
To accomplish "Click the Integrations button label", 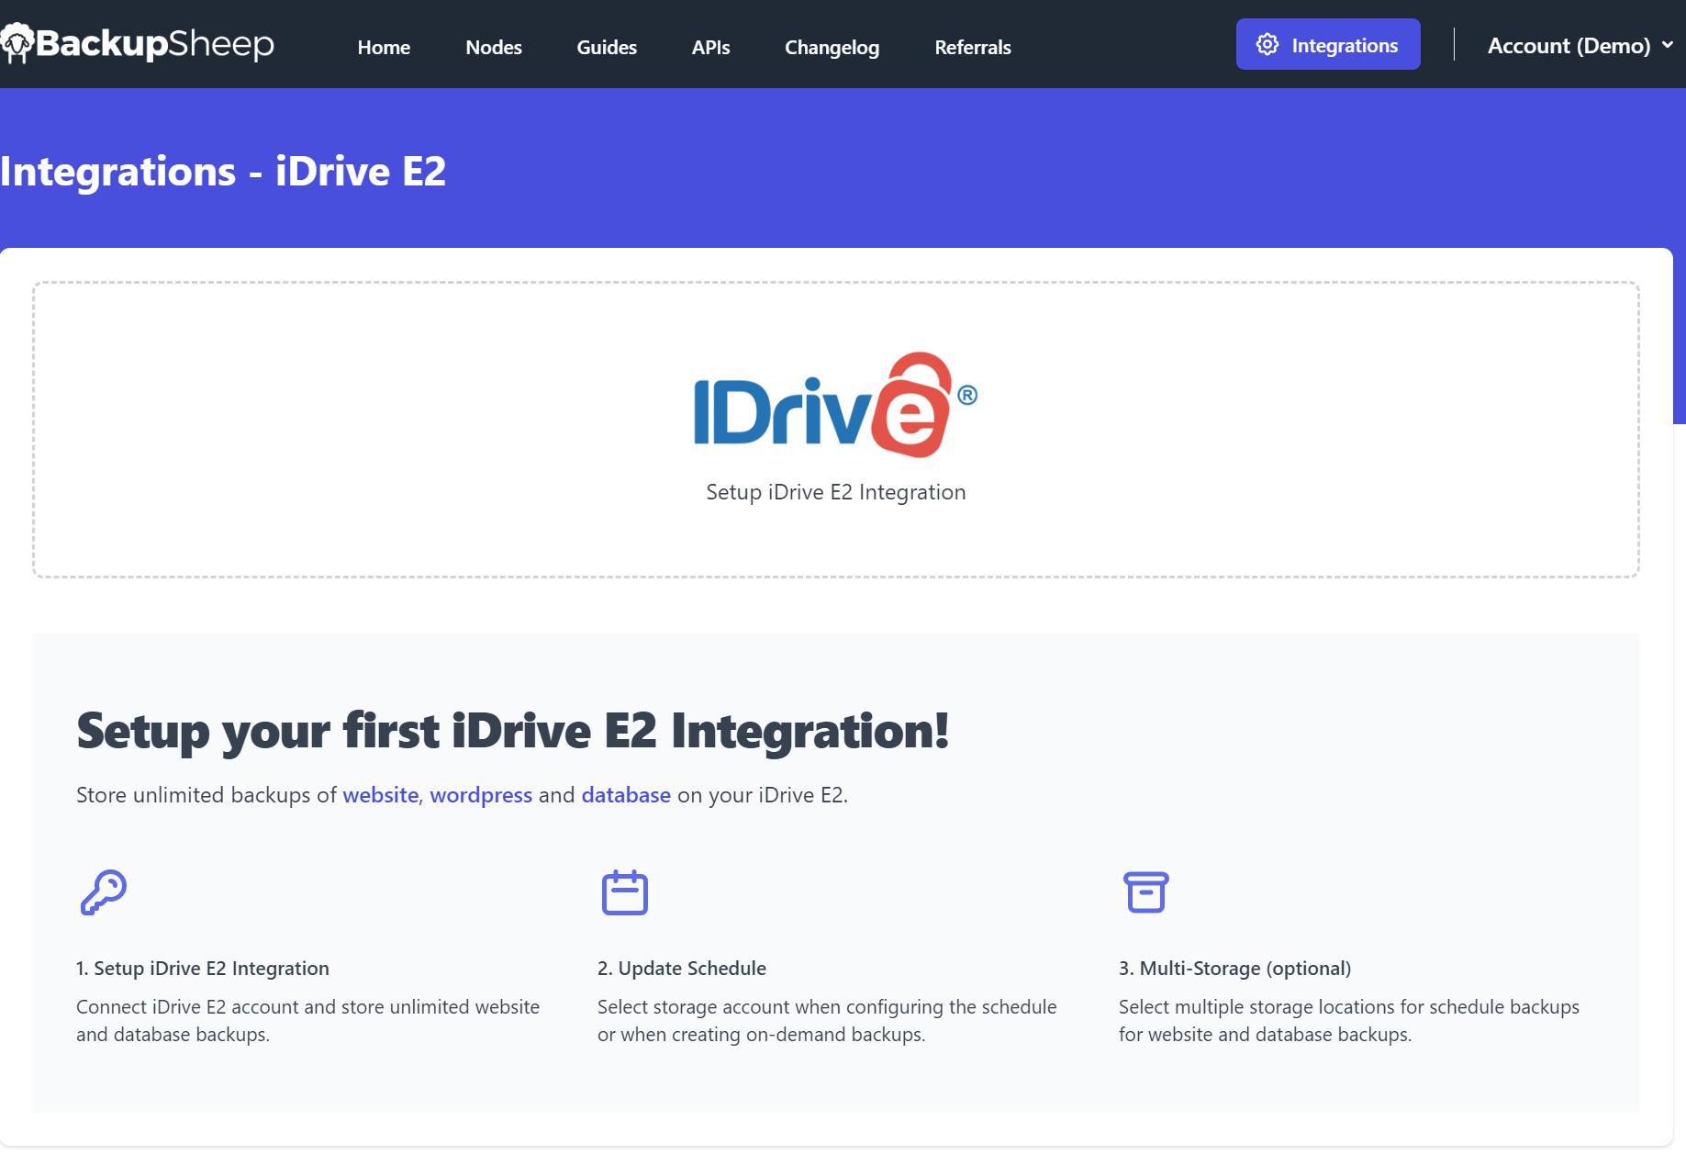I will pyautogui.click(x=1345, y=45).
